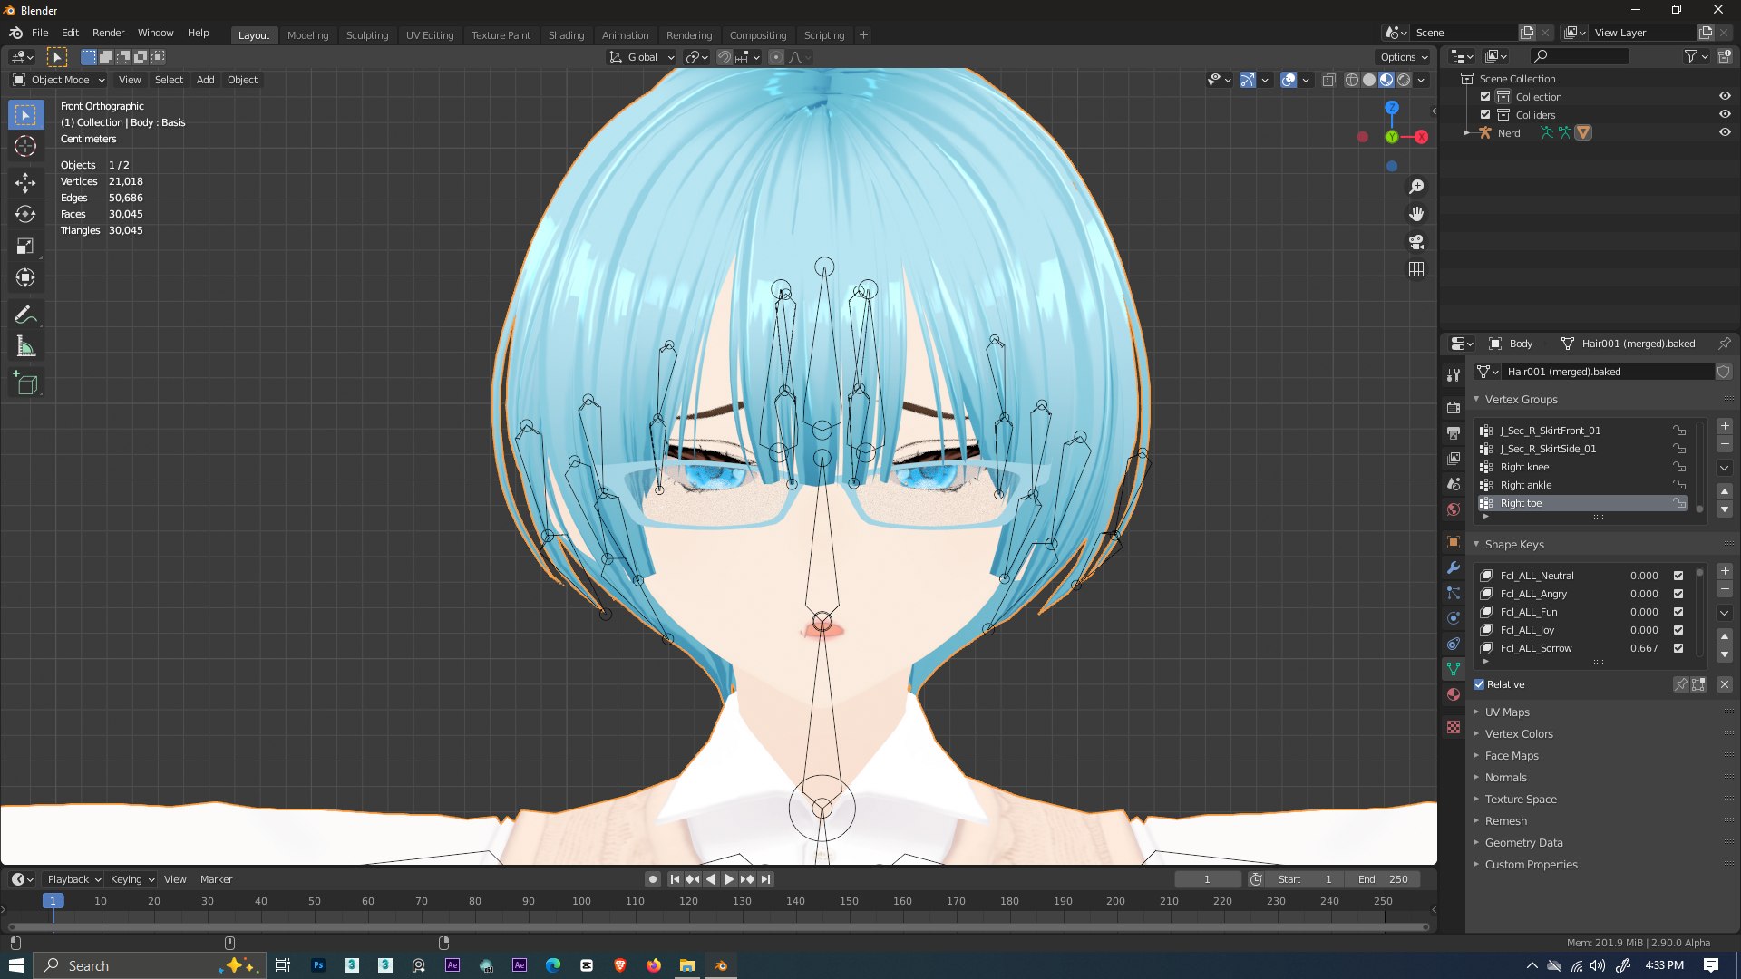Select the Measure tool
1741x979 pixels.
(25, 346)
